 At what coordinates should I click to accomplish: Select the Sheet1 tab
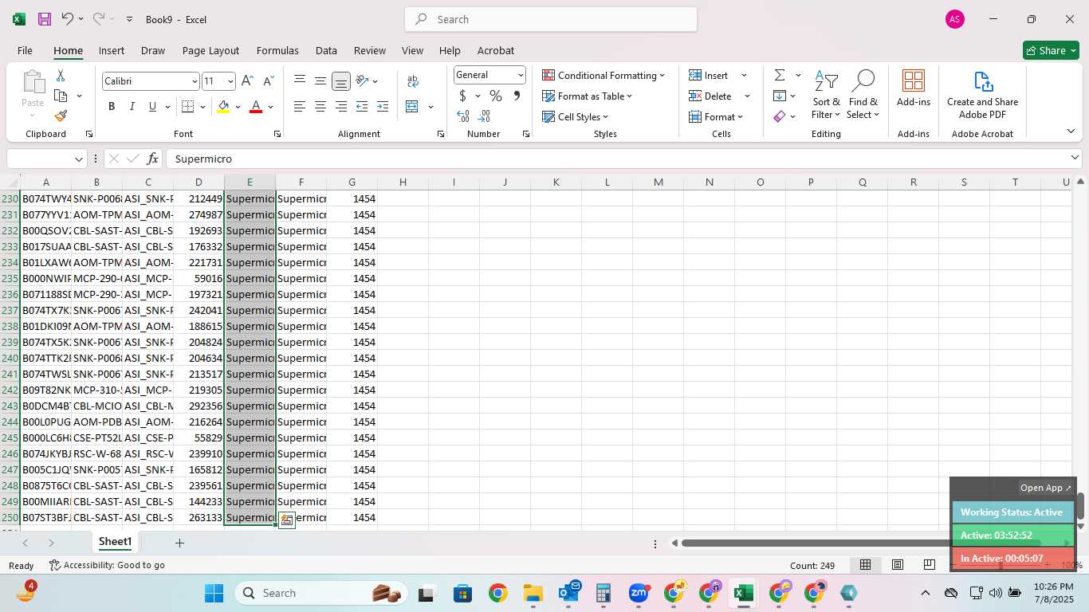115,542
